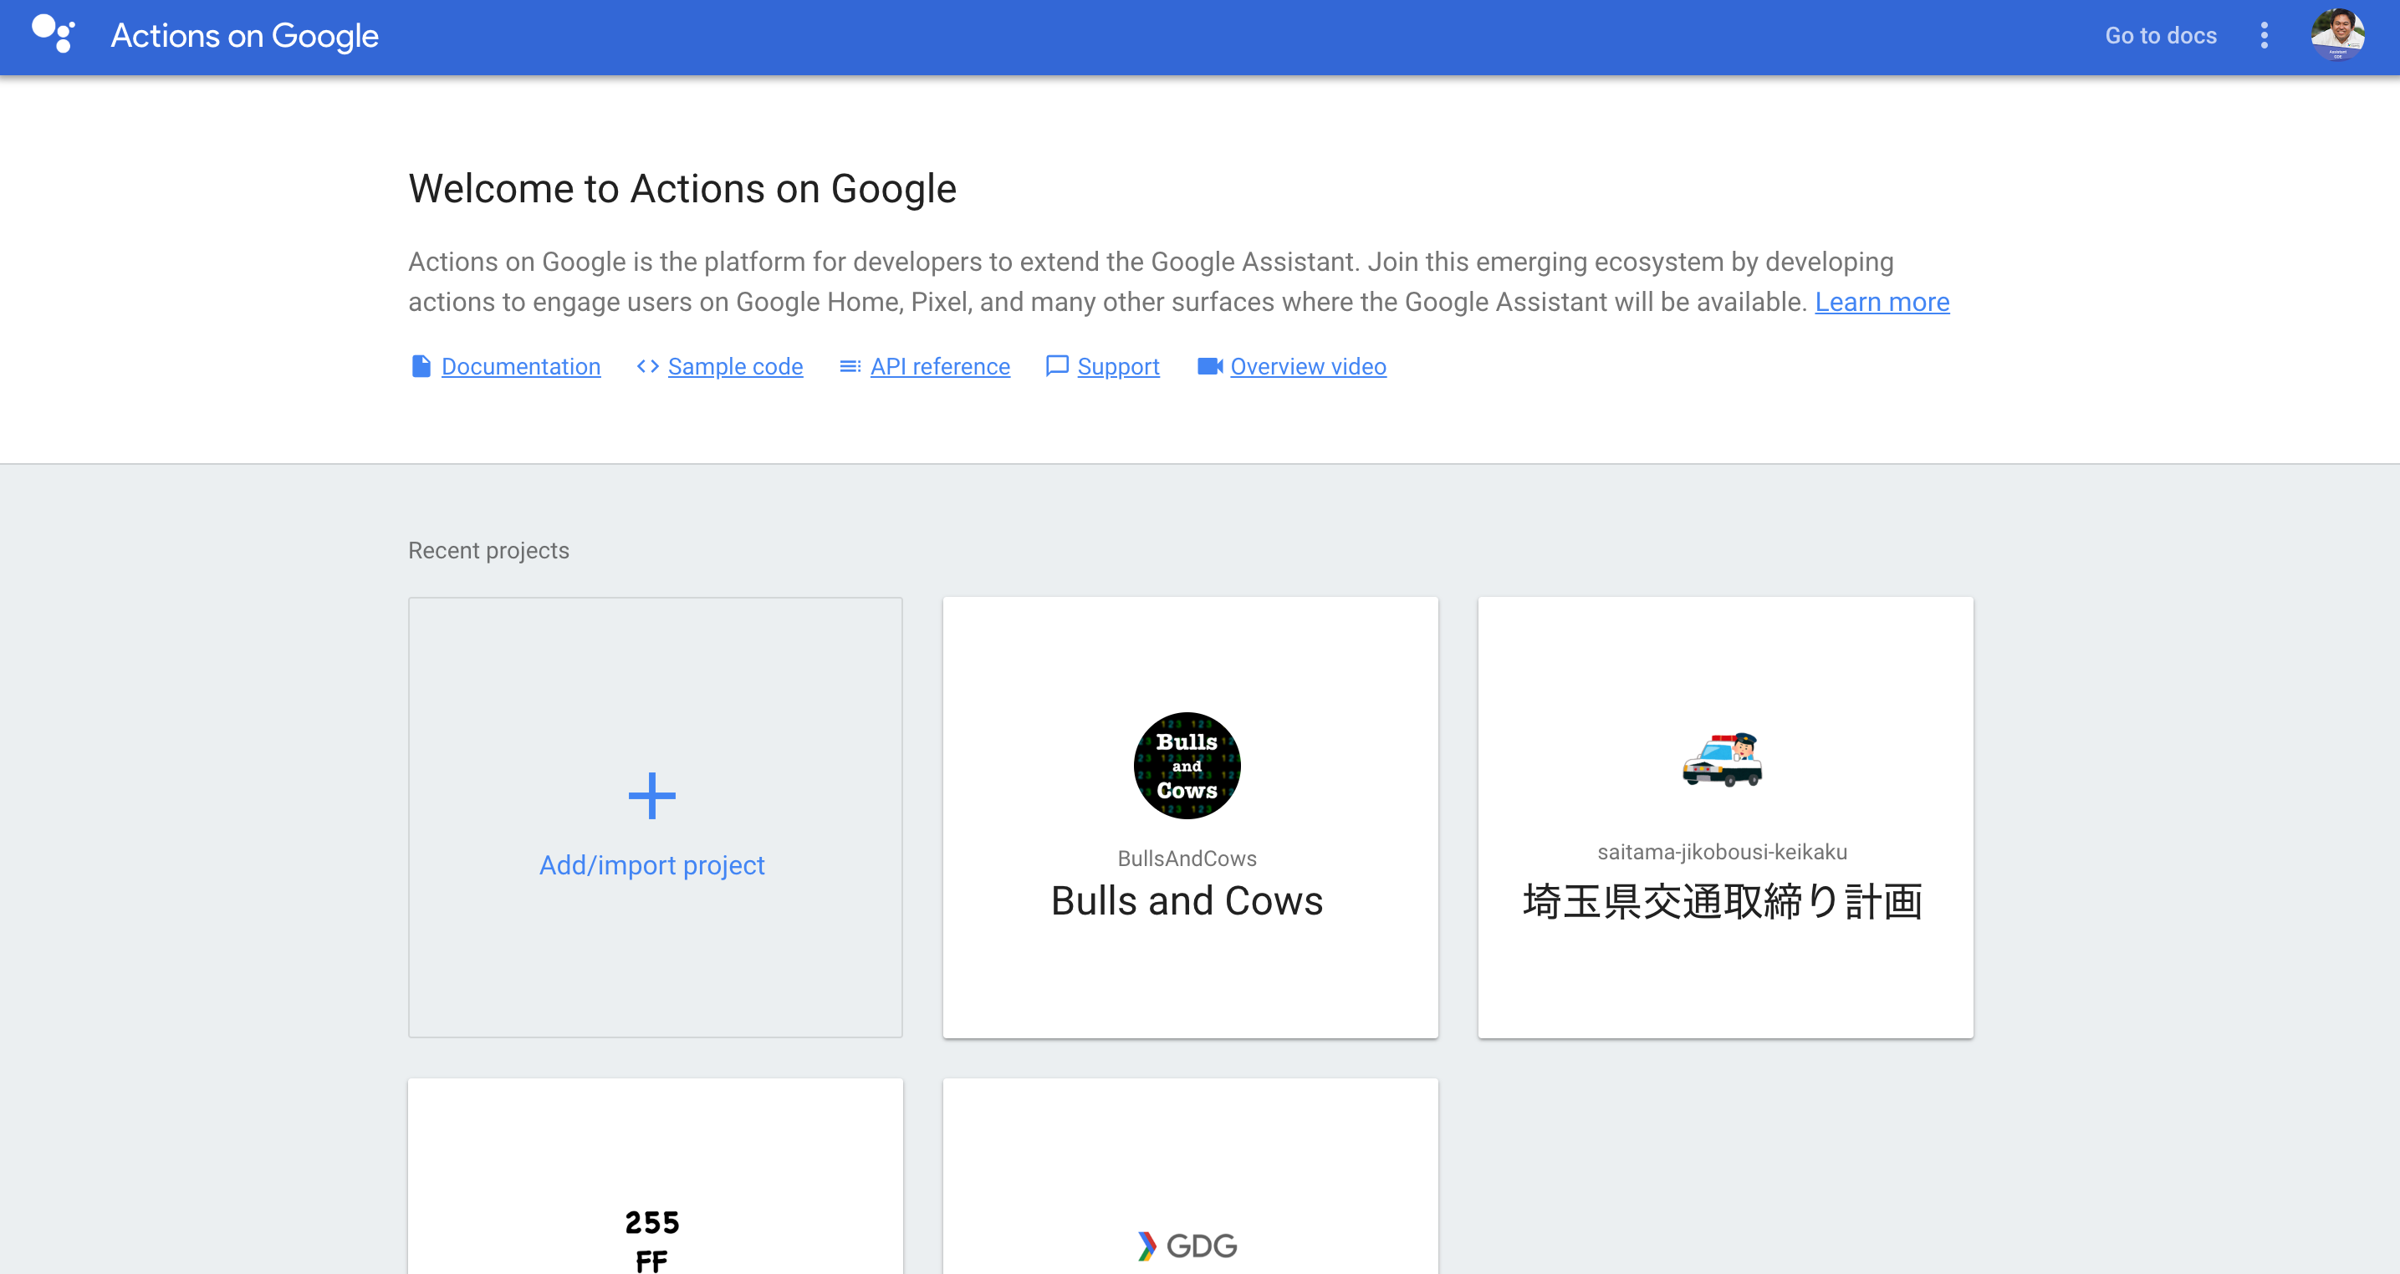
Task: Click the Documentation file icon
Action: coord(421,366)
